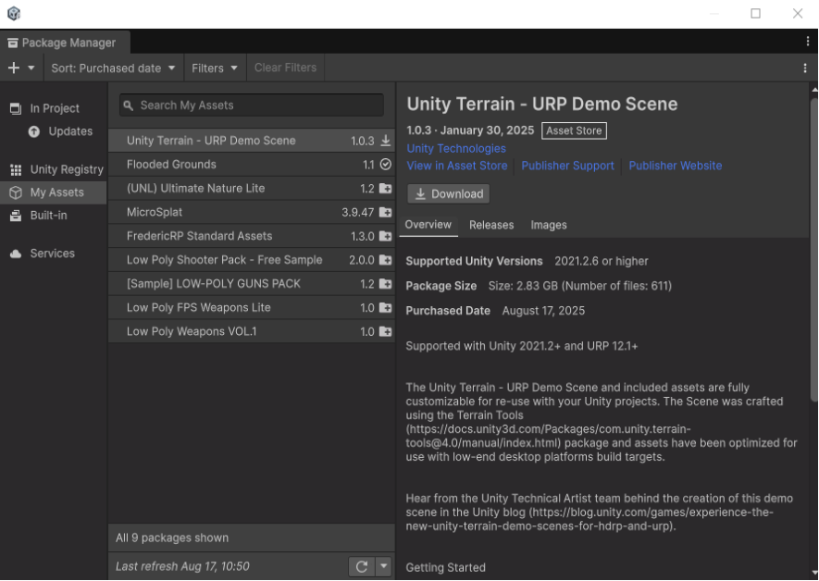Select My Assets in the sidebar
Image resolution: width=819 pixels, height=581 pixels.
coord(54,192)
